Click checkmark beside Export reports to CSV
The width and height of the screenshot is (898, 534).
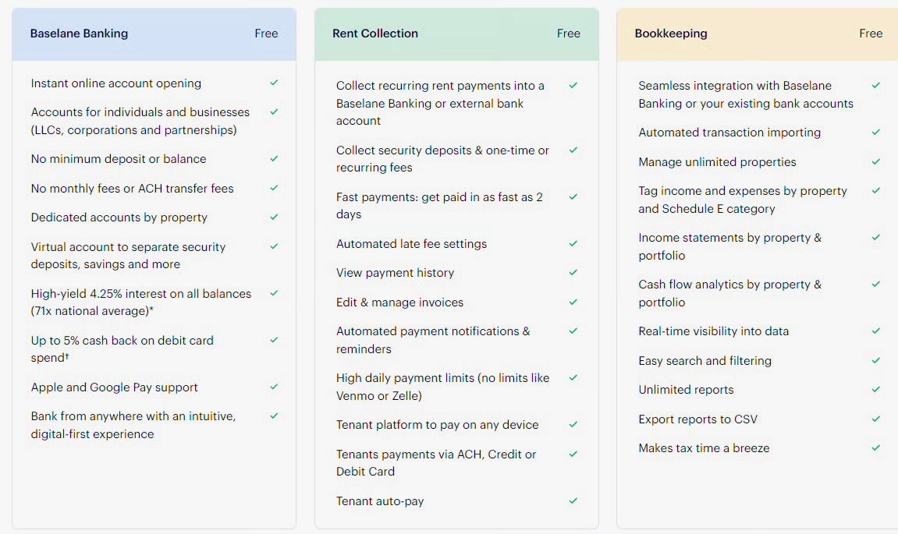[x=875, y=419]
